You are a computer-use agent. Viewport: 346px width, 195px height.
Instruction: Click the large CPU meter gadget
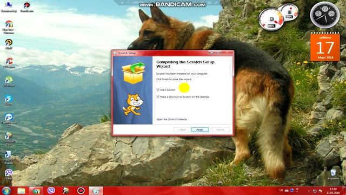tap(271, 20)
